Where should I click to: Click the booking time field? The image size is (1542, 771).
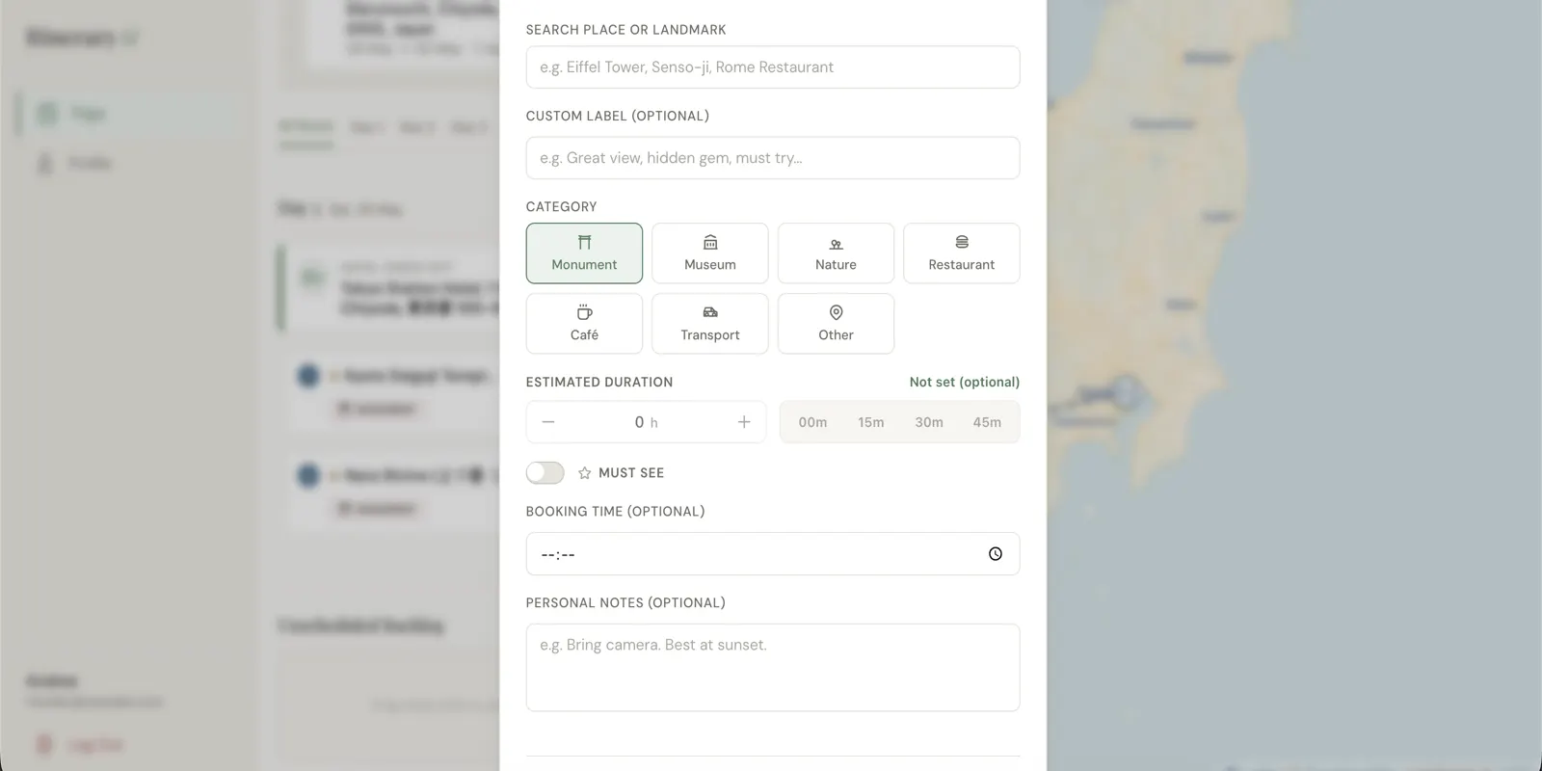(773, 554)
